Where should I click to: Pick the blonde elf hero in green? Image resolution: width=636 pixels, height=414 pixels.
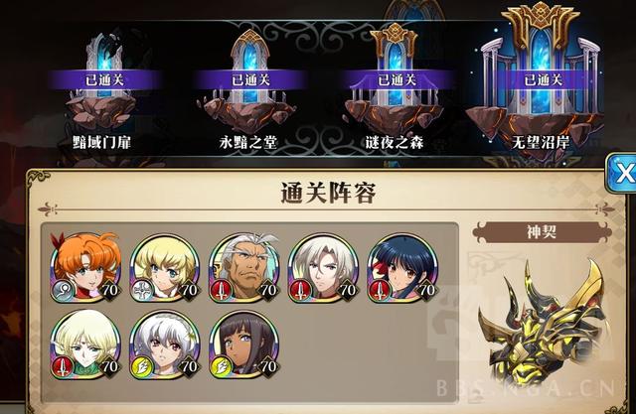(85, 345)
